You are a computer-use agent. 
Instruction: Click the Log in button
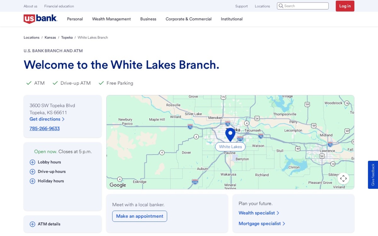coord(345,6)
